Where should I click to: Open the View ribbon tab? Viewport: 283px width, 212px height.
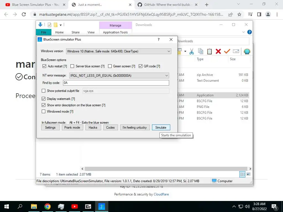click(91, 32)
